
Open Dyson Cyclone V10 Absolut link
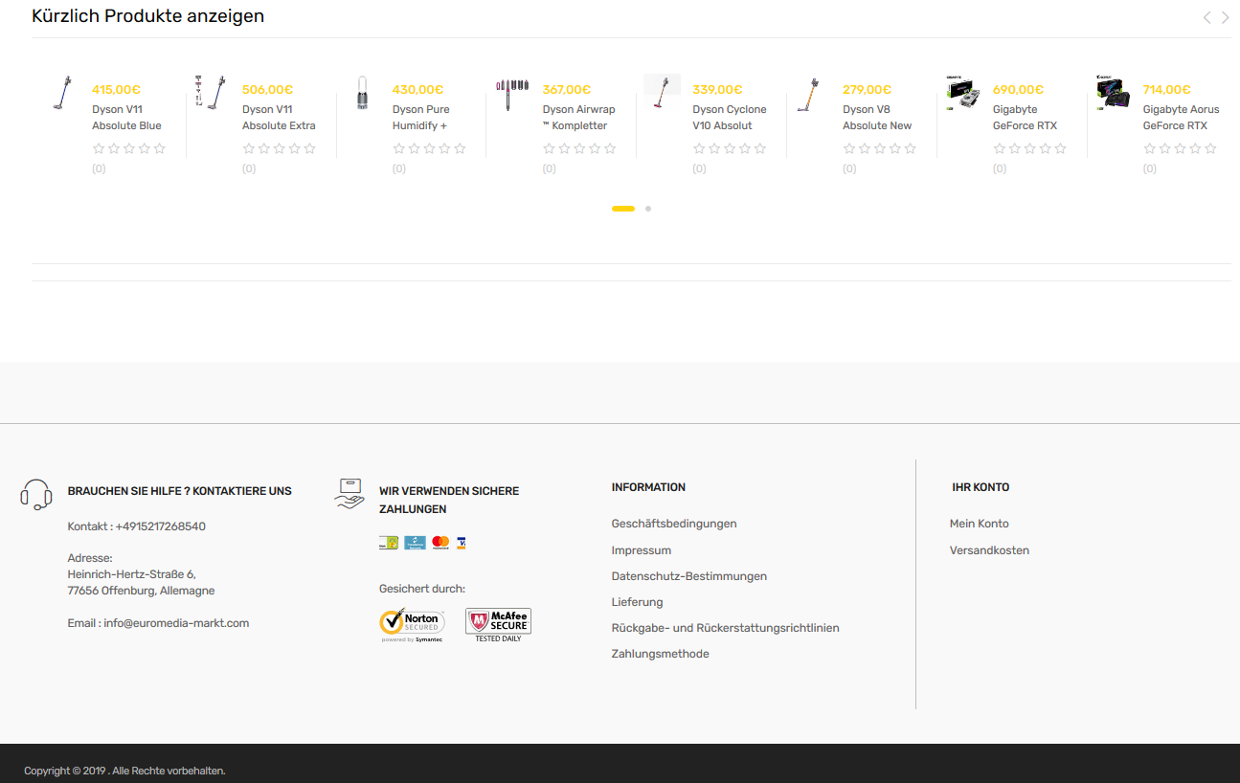pyautogui.click(x=730, y=118)
